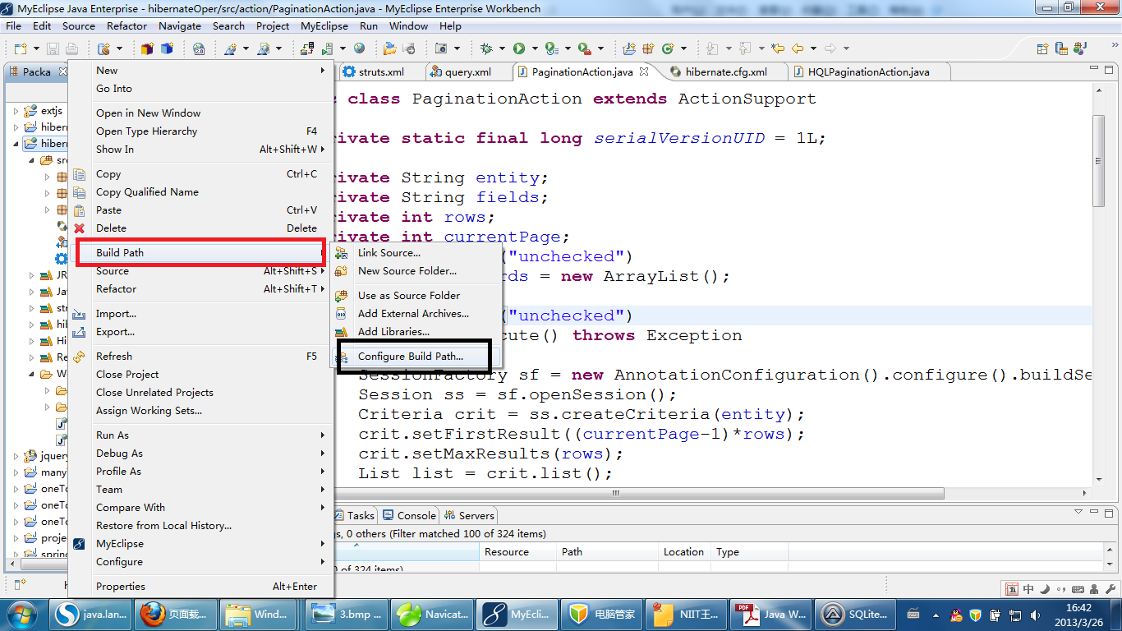Click the Windows Start orb
Viewport: 1122px width, 631px height.
point(21,614)
